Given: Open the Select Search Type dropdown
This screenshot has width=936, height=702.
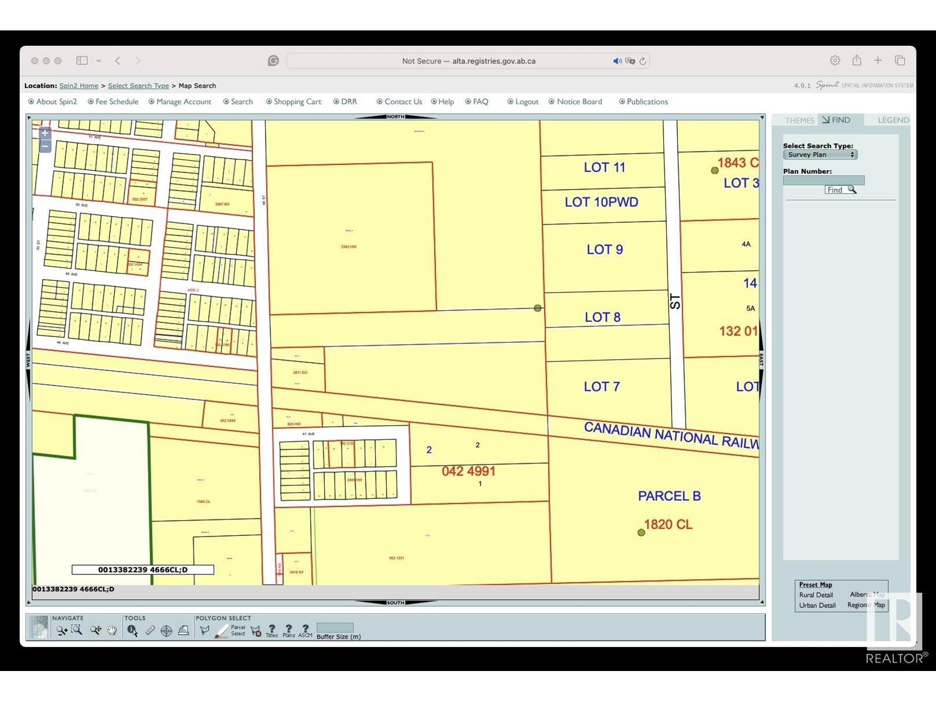Looking at the screenshot, I should click(820, 155).
